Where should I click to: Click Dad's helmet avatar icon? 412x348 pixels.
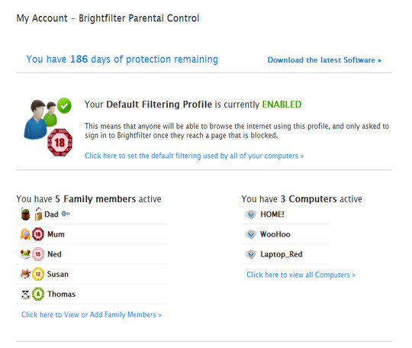pyautogui.click(x=25, y=214)
